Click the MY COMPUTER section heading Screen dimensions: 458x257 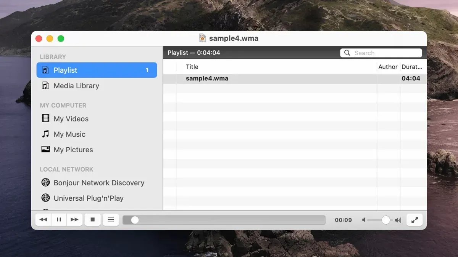(x=63, y=105)
